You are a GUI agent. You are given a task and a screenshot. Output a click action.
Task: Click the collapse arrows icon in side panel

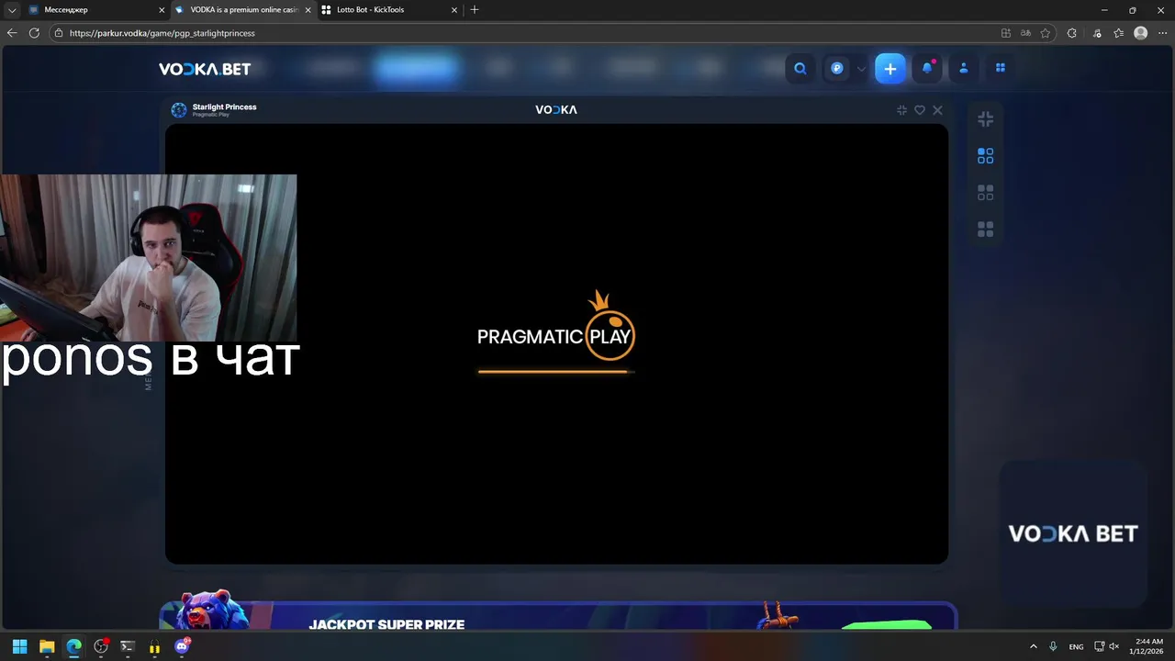(x=985, y=119)
